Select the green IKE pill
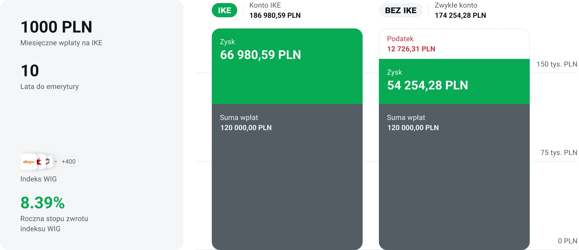The width and height of the screenshot is (579, 250). click(224, 10)
